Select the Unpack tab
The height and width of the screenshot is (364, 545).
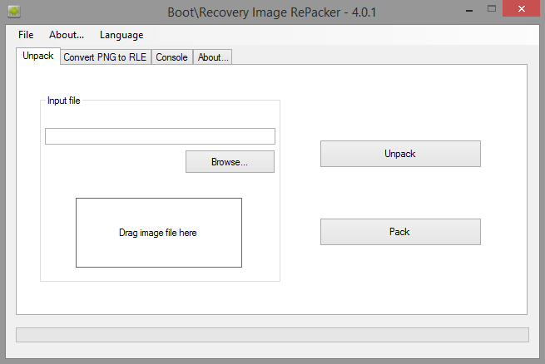(38, 56)
